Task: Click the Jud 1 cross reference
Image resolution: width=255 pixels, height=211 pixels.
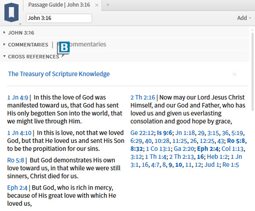Action: pyautogui.click(x=212, y=165)
